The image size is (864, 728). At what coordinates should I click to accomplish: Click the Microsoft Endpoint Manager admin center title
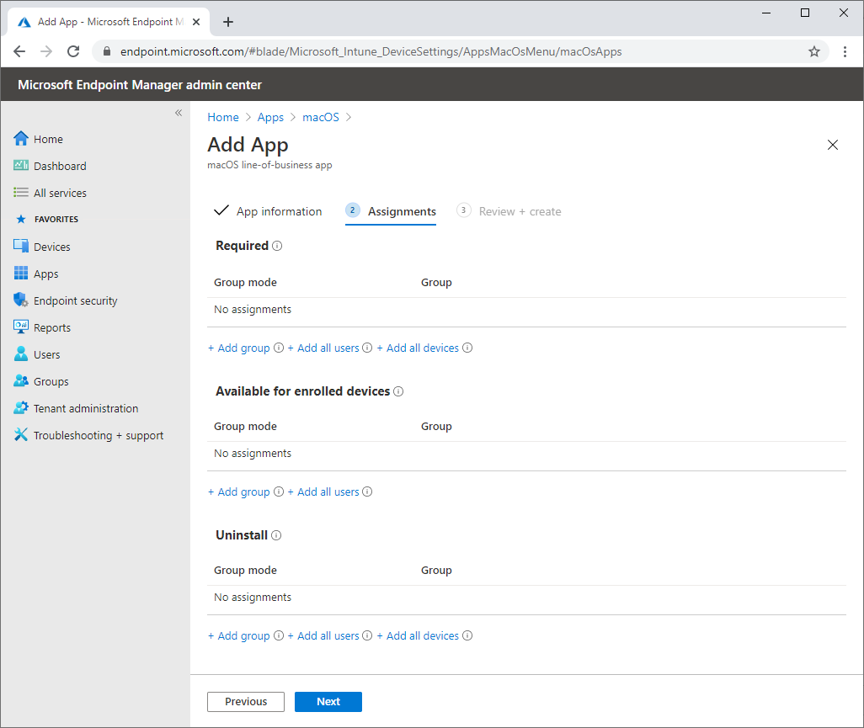[x=140, y=85]
